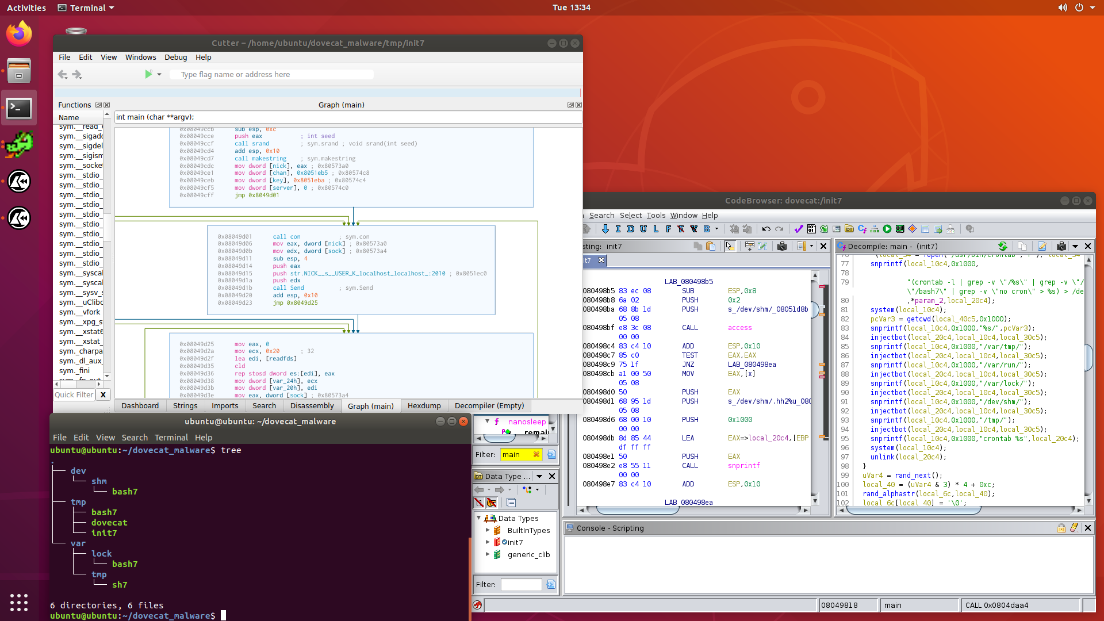Open Firefox from the Ubuntu dock

(19, 33)
